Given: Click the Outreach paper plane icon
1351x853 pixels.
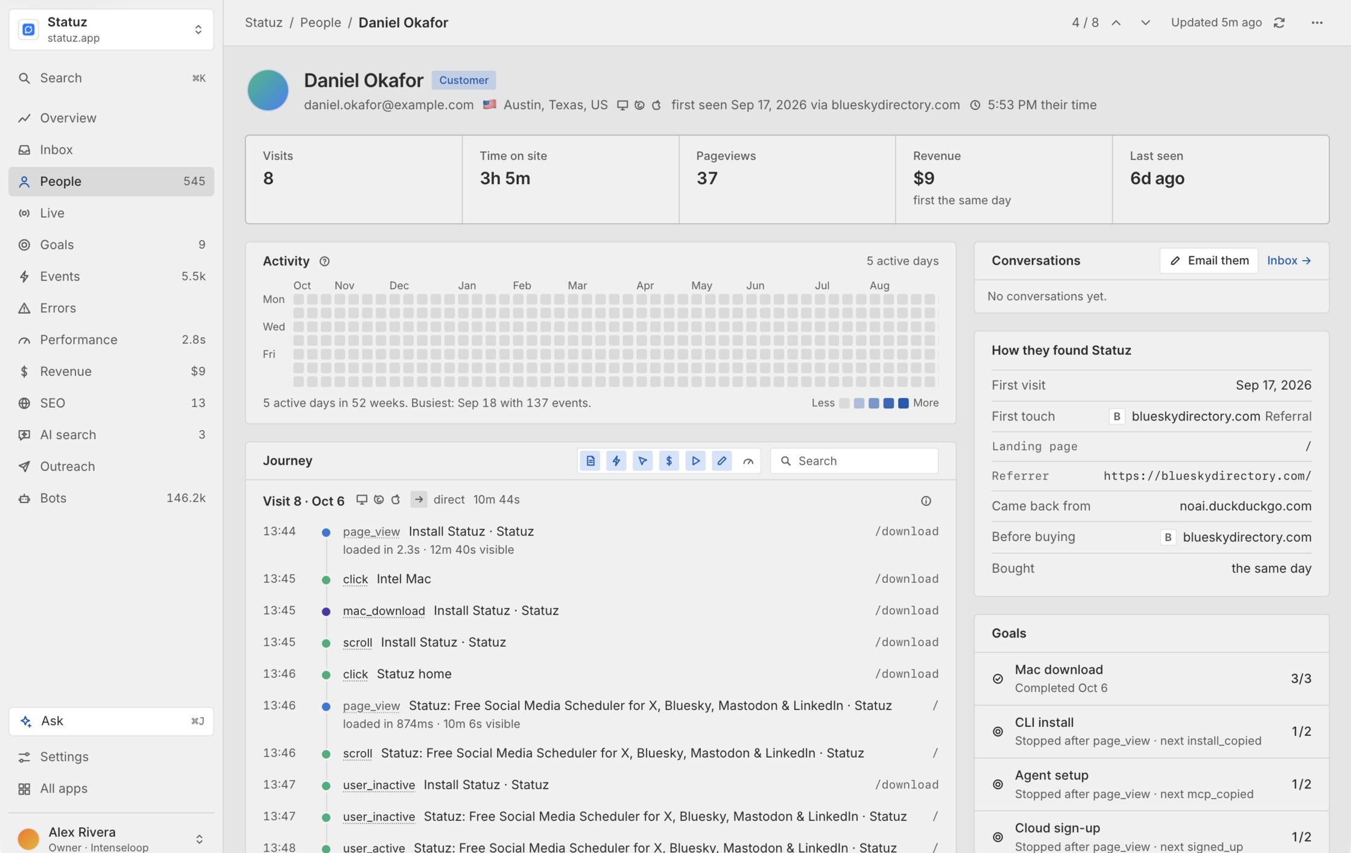Looking at the screenshot, I should click(x=24, y=467).
